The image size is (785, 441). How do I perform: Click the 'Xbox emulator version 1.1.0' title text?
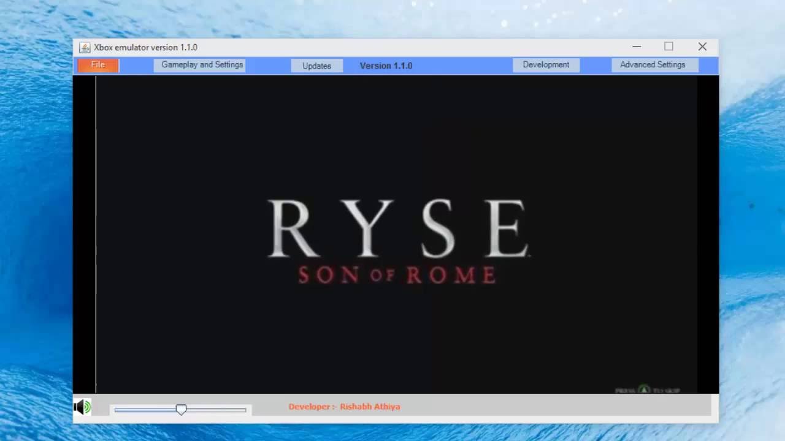pos(145,47)
